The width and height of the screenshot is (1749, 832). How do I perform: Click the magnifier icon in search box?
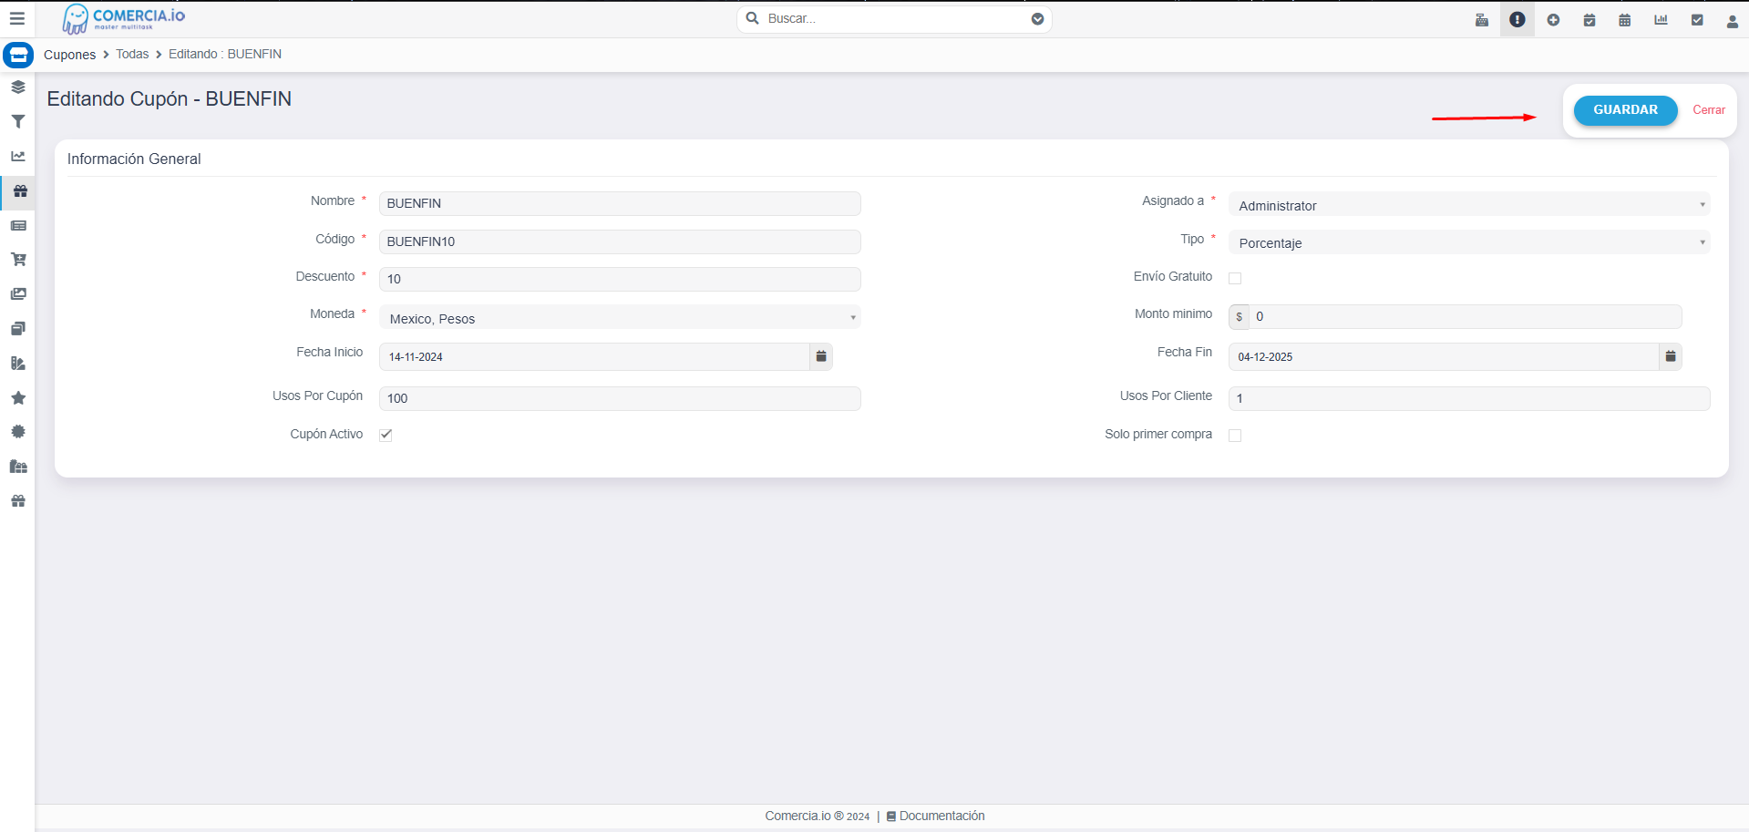(753, 18)
